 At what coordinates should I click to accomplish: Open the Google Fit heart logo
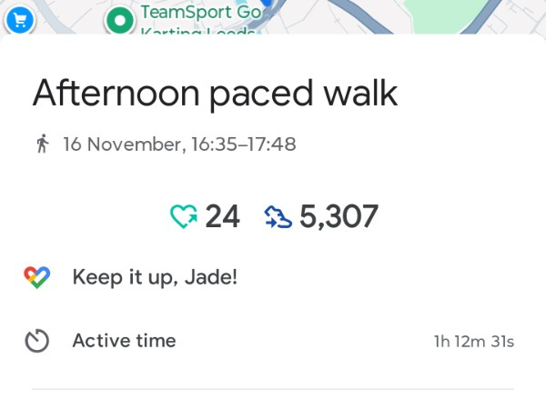tap(37, 277)
